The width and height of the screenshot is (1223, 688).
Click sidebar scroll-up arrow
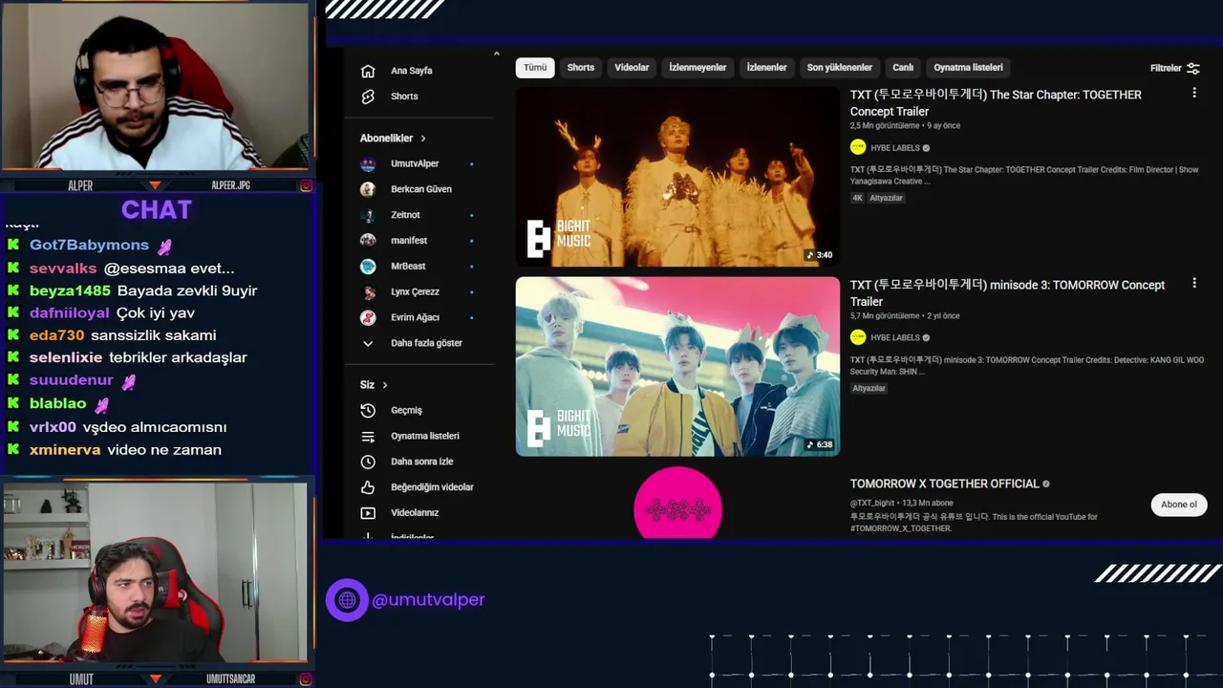(x=496, y=54)
